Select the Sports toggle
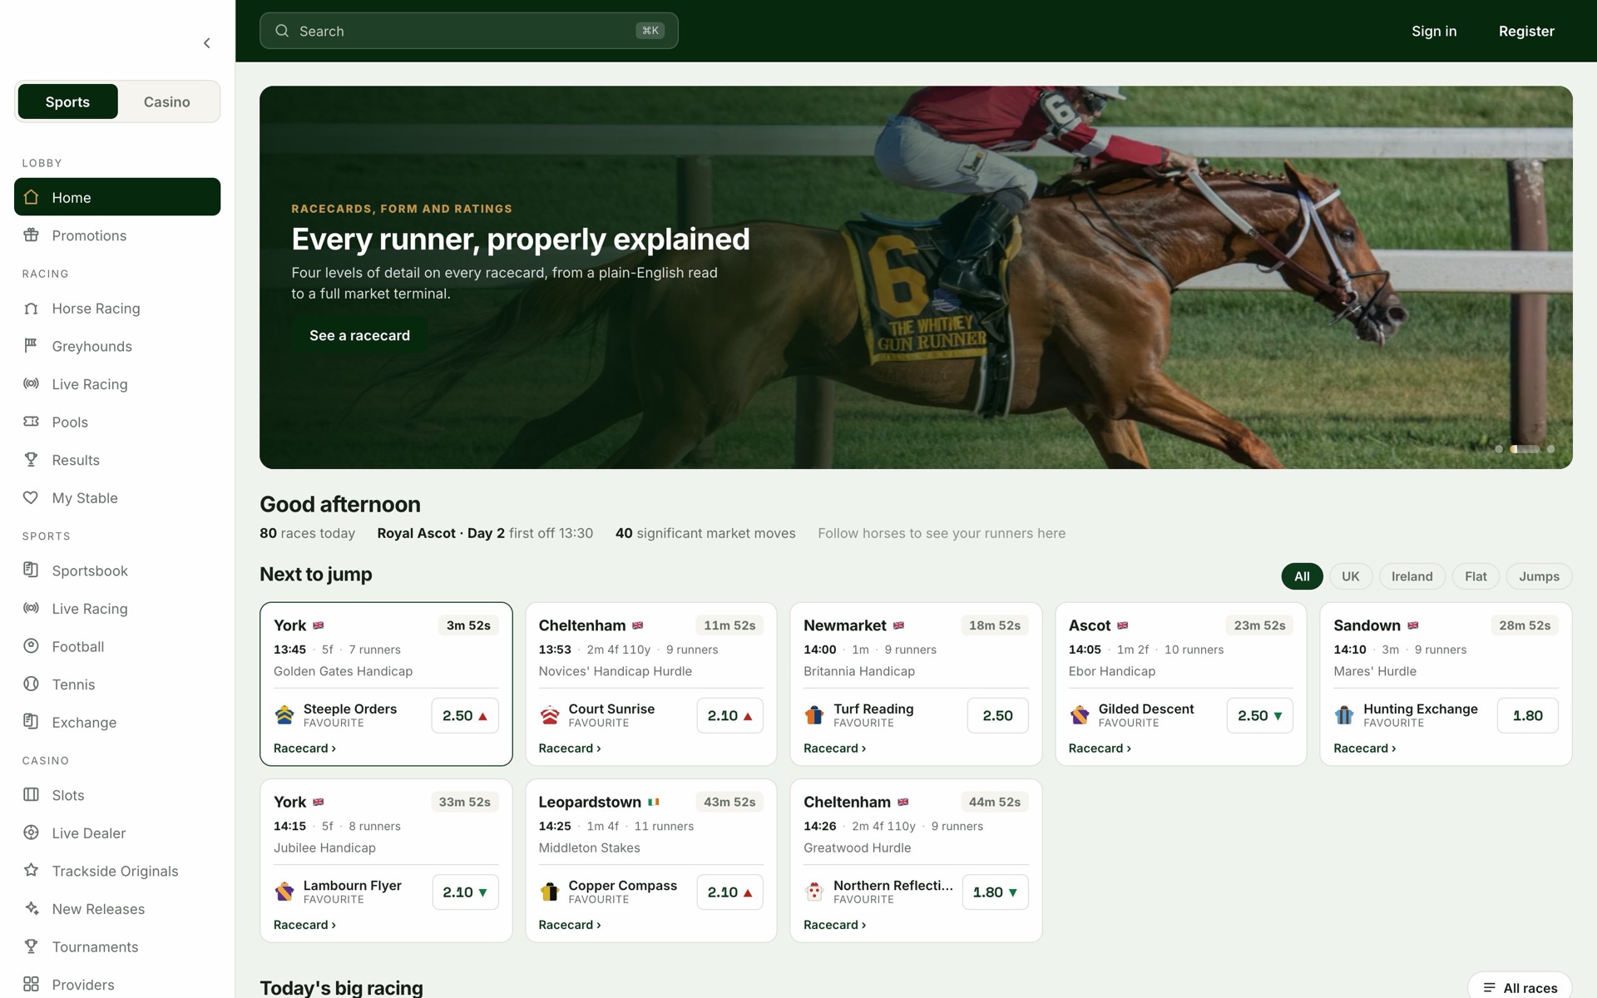This screenshot has height=998, width=1597. point(67,101)
